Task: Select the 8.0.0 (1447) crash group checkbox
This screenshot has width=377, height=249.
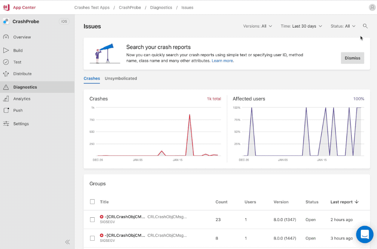Action: pyautogui.click(x=92, y=238)
